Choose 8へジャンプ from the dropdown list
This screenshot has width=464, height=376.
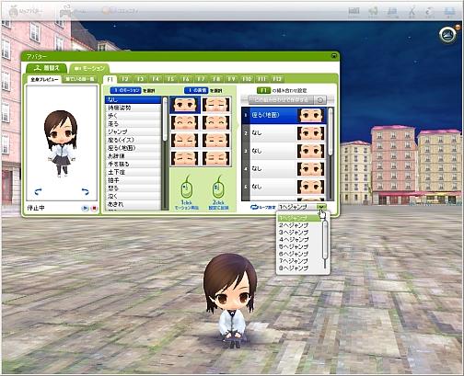coord(294,268)
